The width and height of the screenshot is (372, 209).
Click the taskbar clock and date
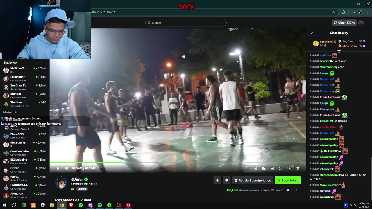[x=364, y=205]
